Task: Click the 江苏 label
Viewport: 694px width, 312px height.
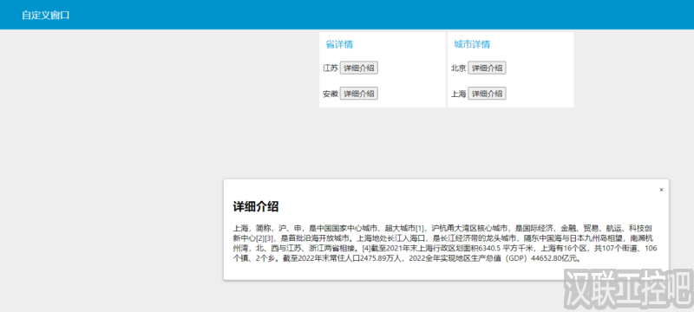Action: [x=331, y=68]
